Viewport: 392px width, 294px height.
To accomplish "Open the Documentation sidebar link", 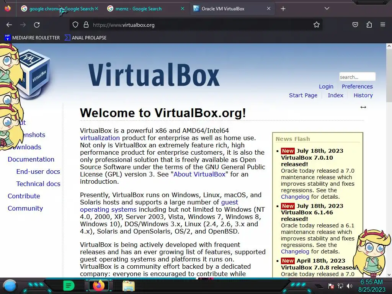I will [31, 159].
